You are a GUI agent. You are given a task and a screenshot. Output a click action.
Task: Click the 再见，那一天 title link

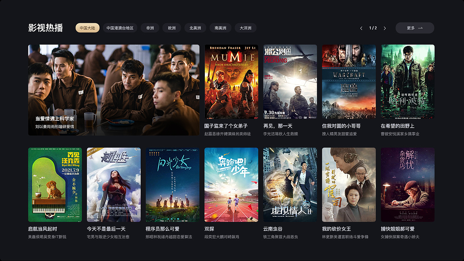(x=278, y=126)
